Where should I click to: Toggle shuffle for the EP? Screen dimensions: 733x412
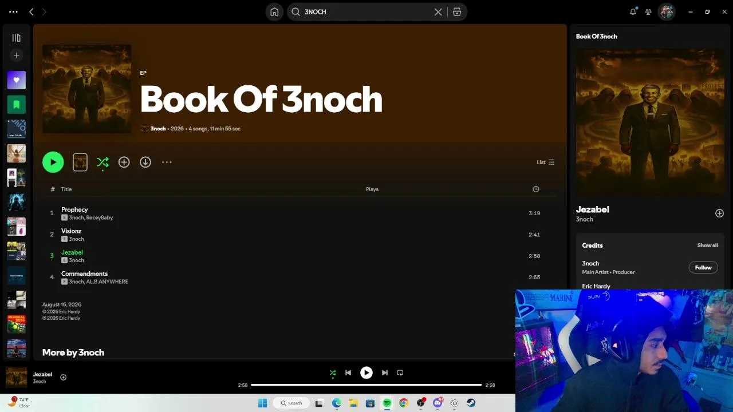coord(103,163)
